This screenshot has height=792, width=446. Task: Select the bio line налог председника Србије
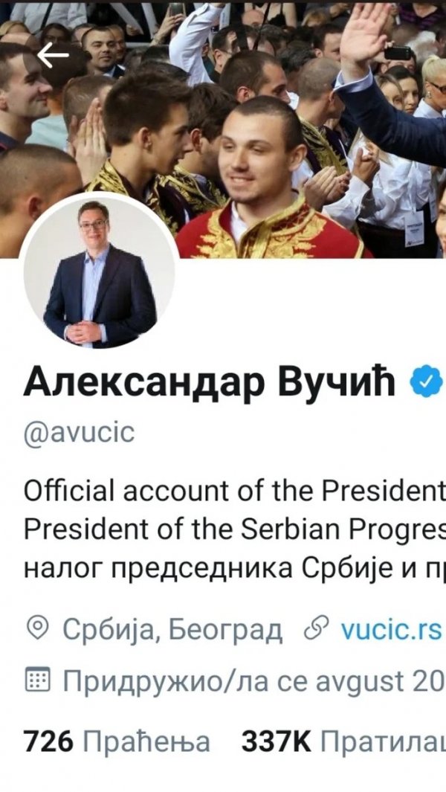(234, 568)
